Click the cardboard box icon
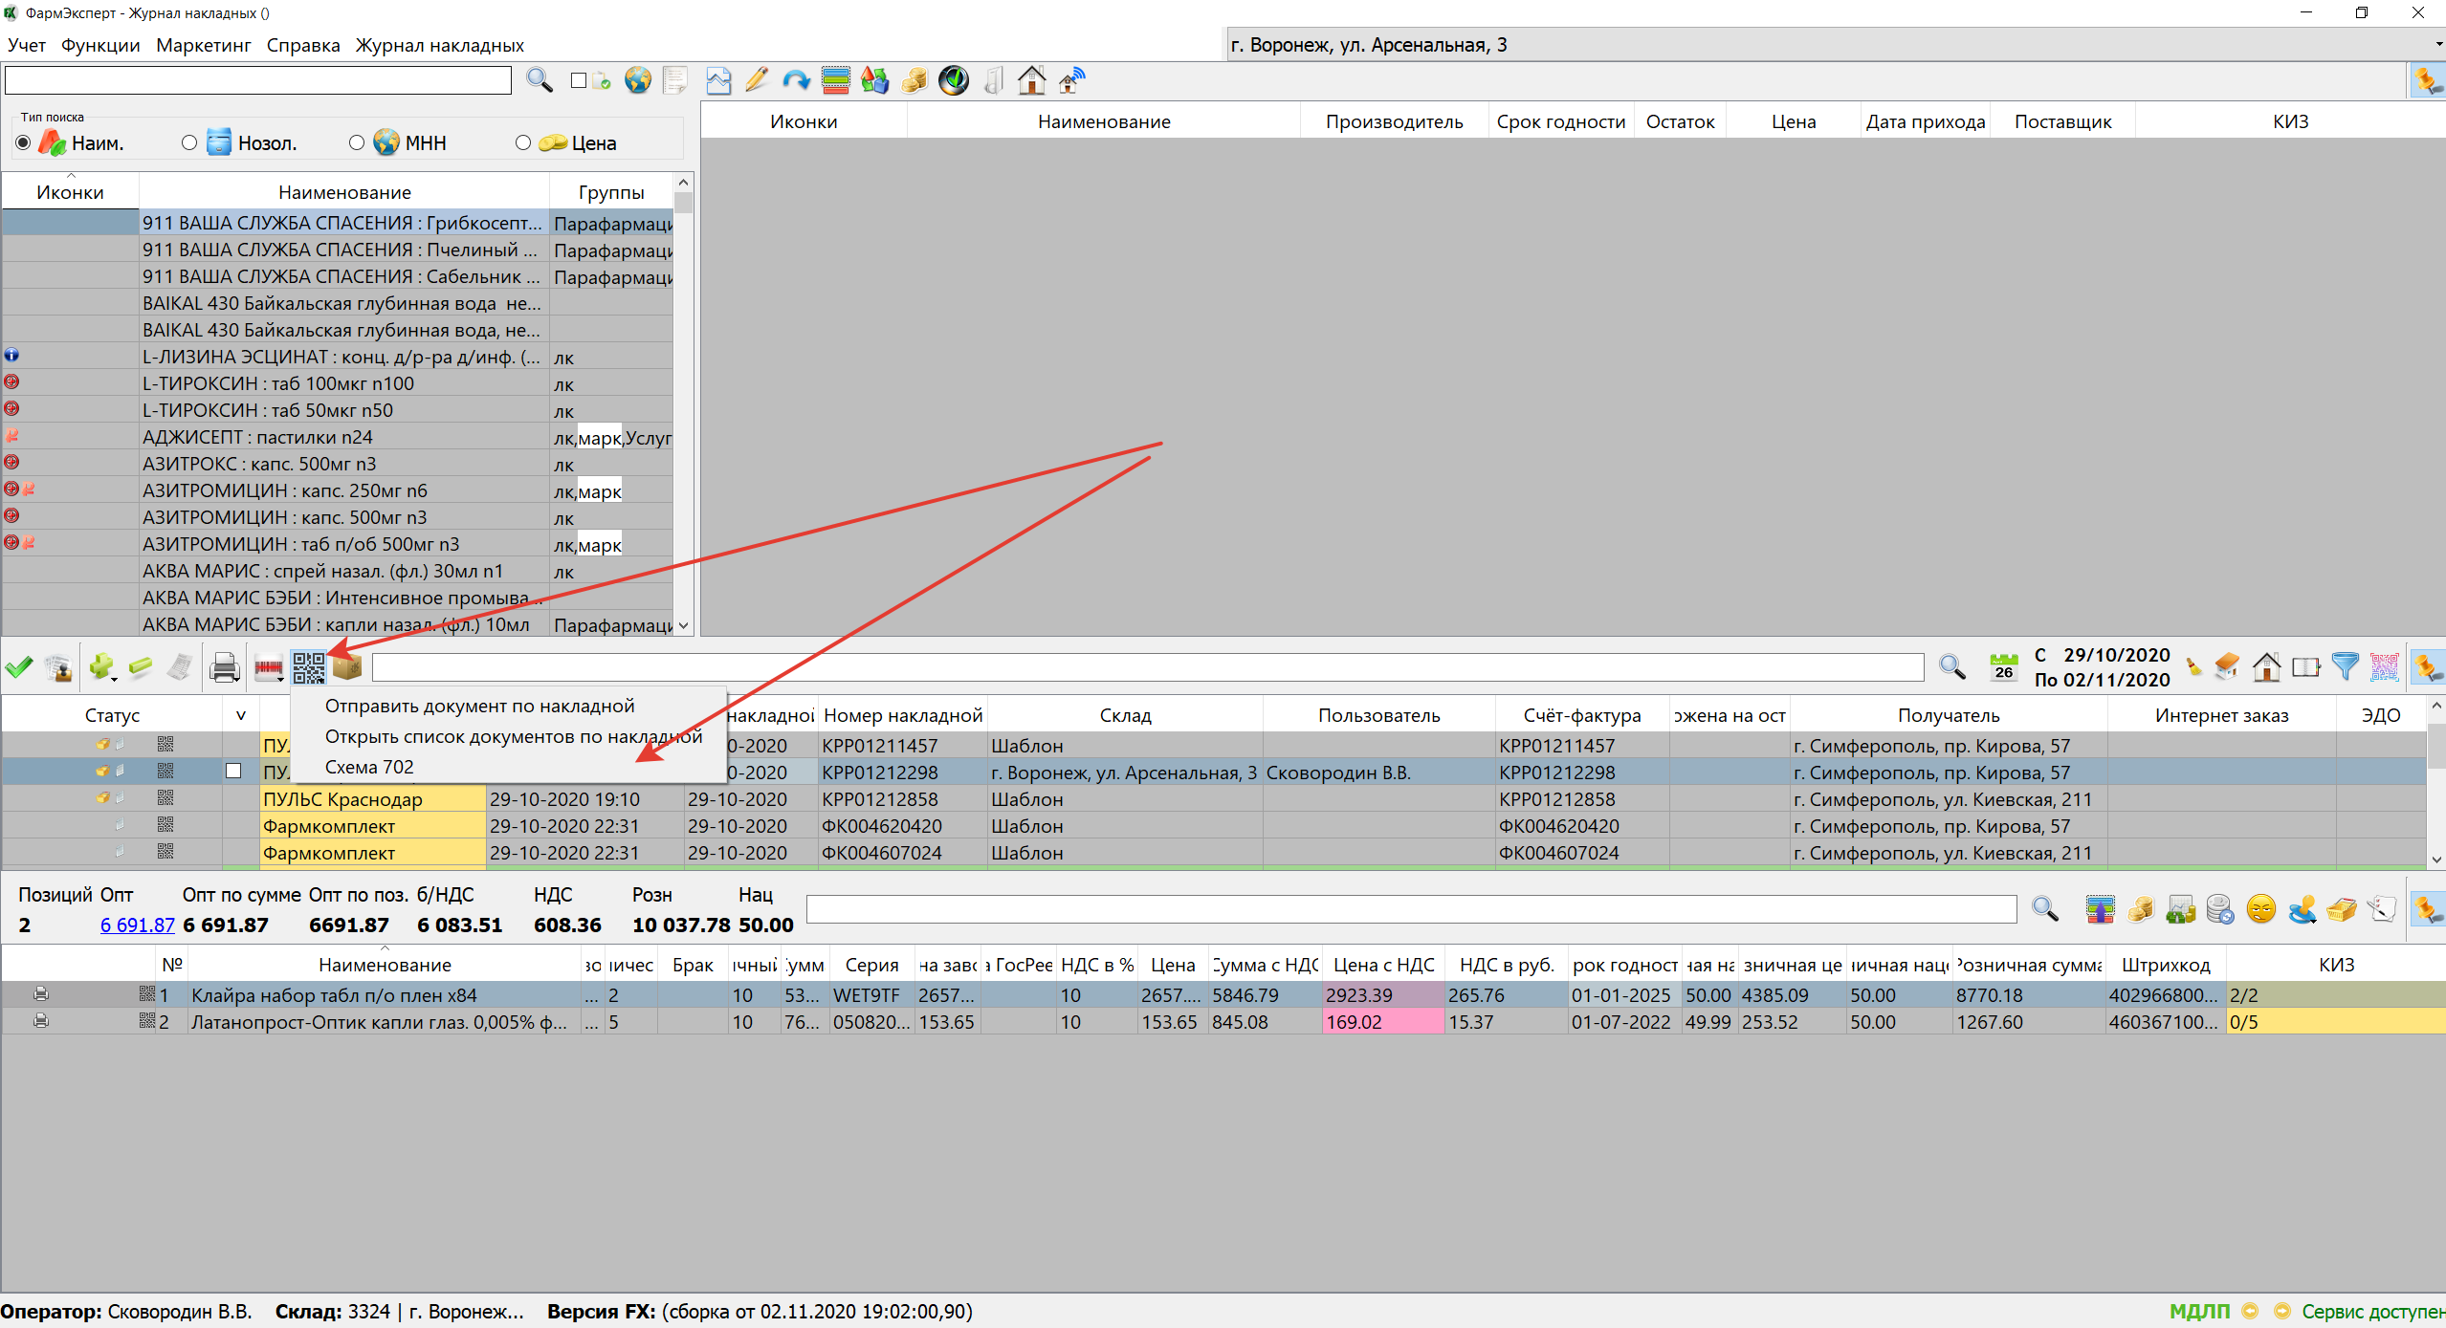 [x=347, y=666]
